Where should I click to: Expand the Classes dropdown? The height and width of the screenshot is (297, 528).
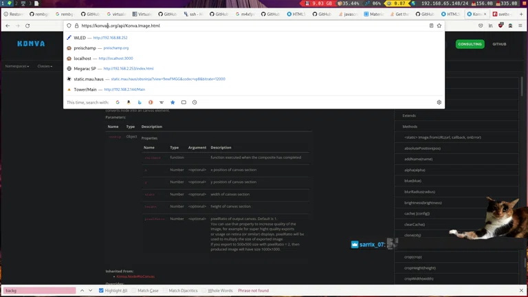point(45,66)
